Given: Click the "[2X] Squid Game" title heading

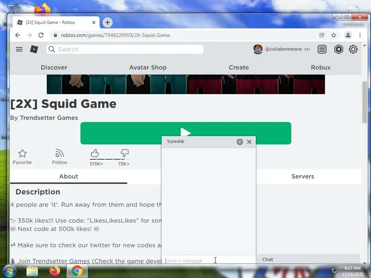Looking at the screenshot, I should coord(63,104).
